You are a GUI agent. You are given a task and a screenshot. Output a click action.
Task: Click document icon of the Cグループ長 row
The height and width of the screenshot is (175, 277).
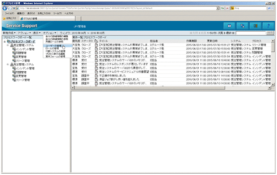tap(96, 53)
